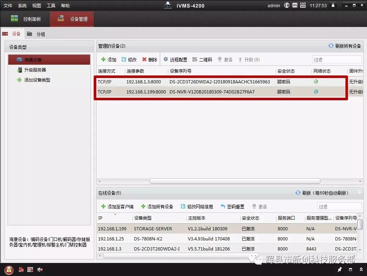Open the 工具 menu
The image size is (367, 276).
point(51,5)
